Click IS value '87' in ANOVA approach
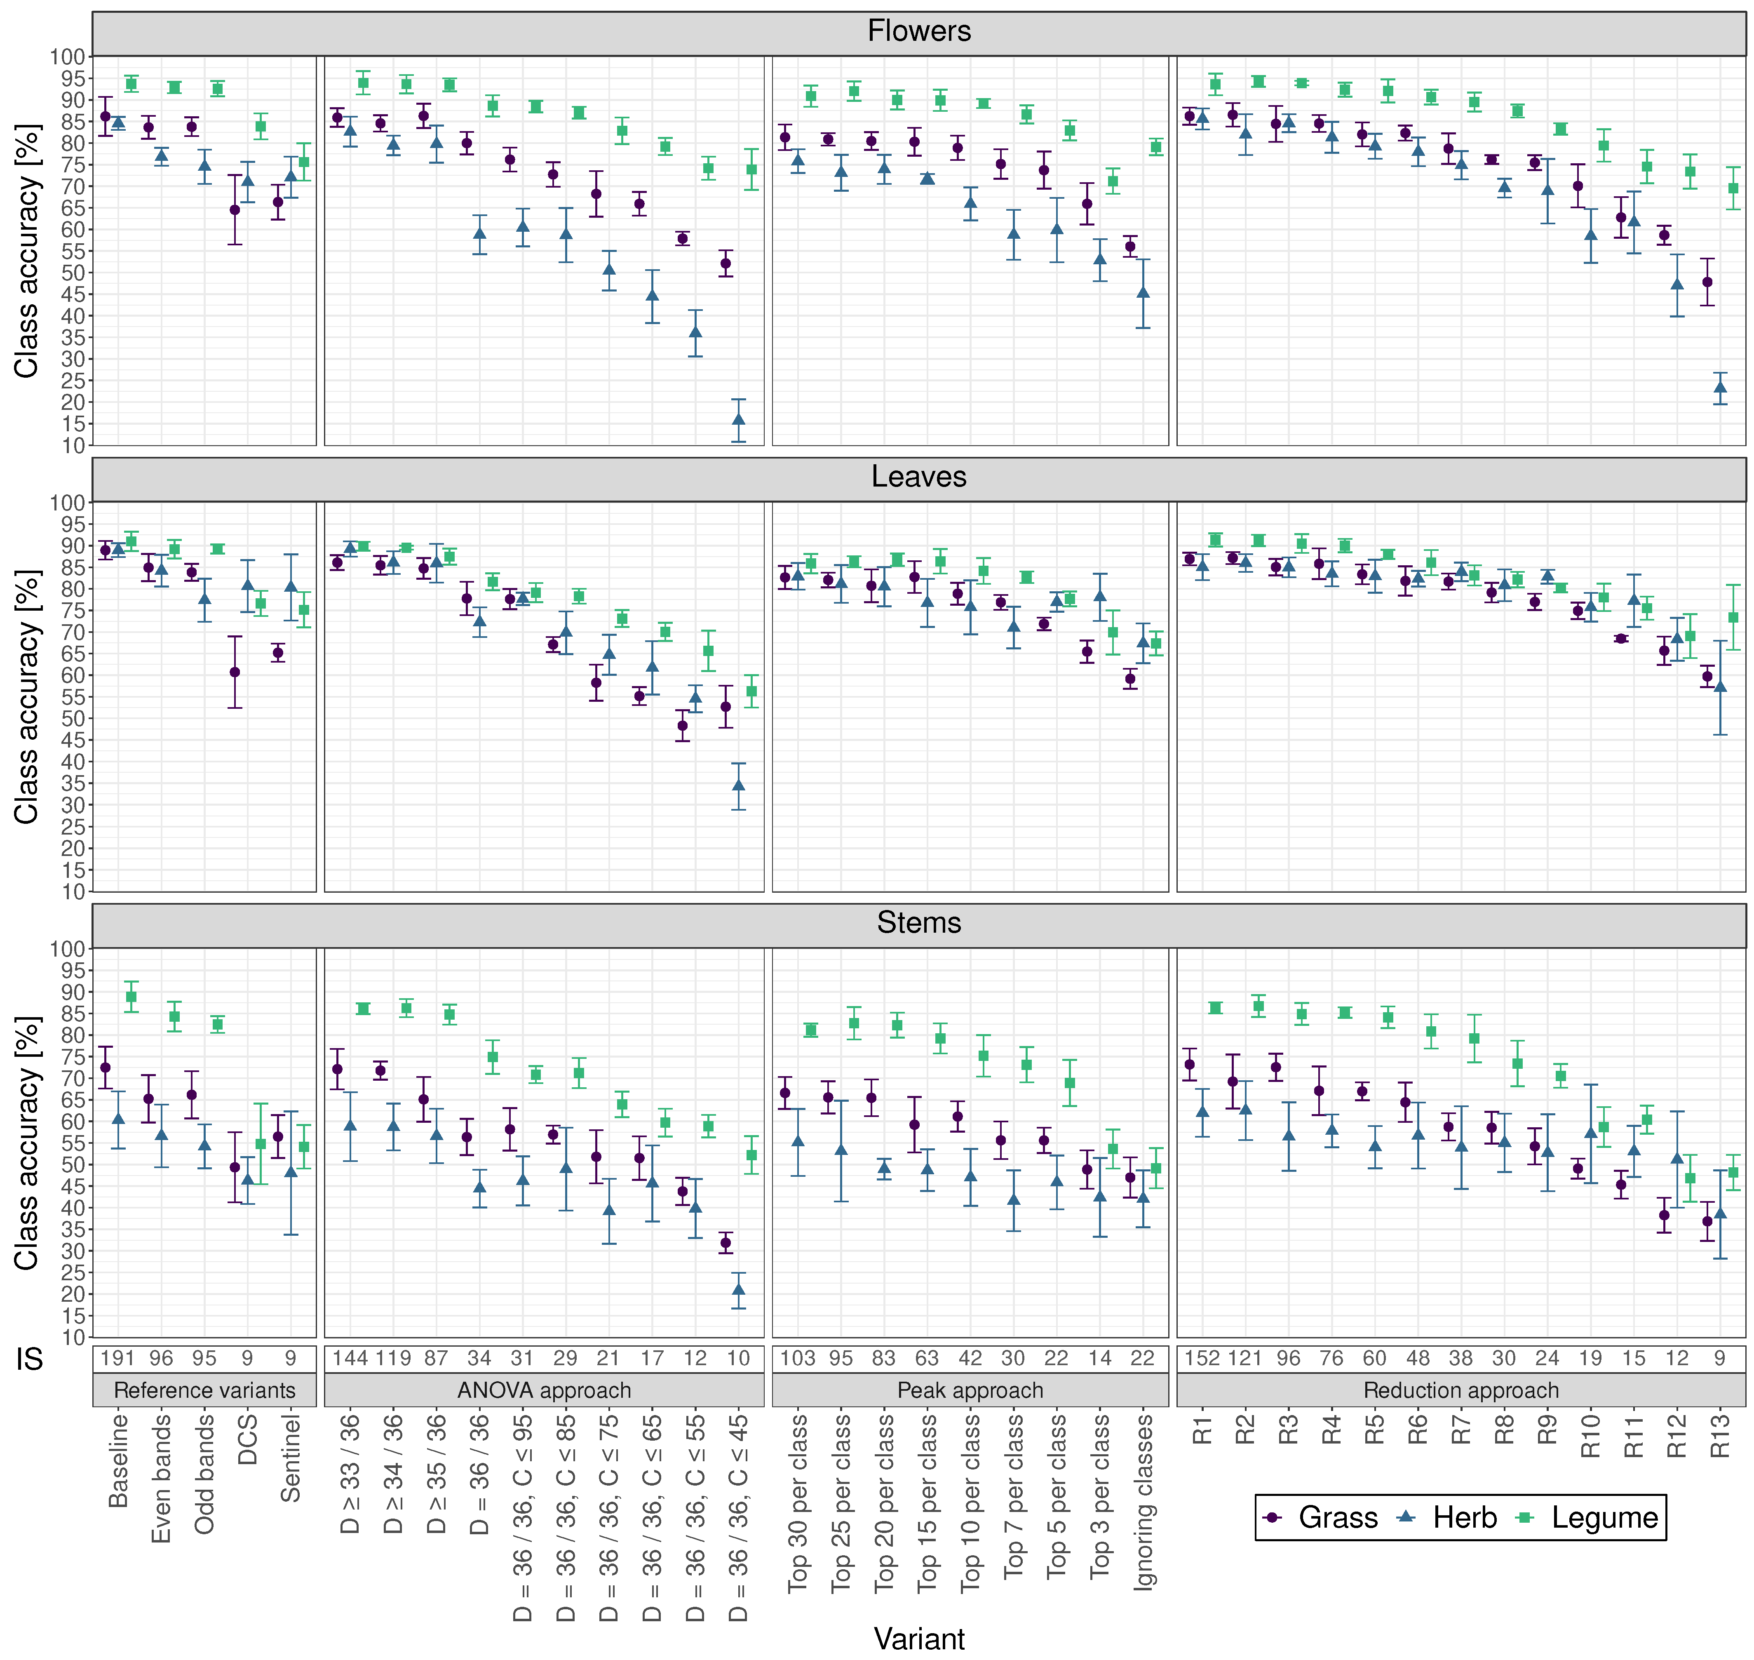Image resolution: width=1754 pixels, height=1660 pixels. pyautogui.click(x=436, y=1358)
